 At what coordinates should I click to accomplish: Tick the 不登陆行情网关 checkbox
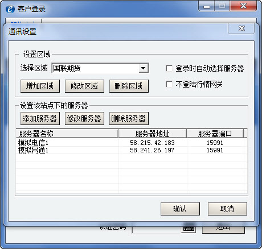(169, 84)
